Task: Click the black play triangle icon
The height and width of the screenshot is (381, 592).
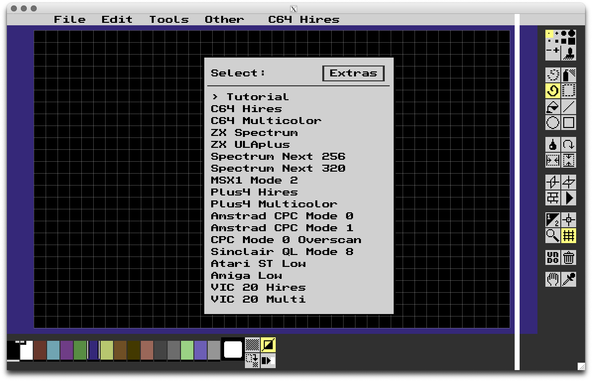Action: pyautogui.click(x=569, y=198)
